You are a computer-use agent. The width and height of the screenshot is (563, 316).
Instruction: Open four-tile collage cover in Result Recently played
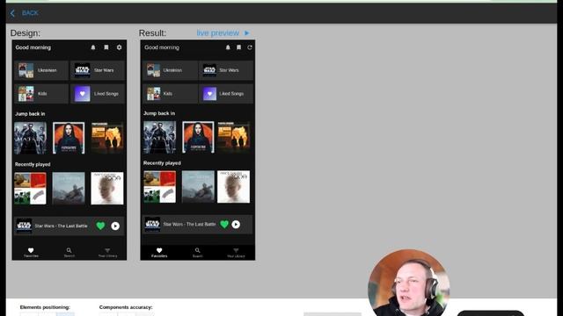point(160,187)
